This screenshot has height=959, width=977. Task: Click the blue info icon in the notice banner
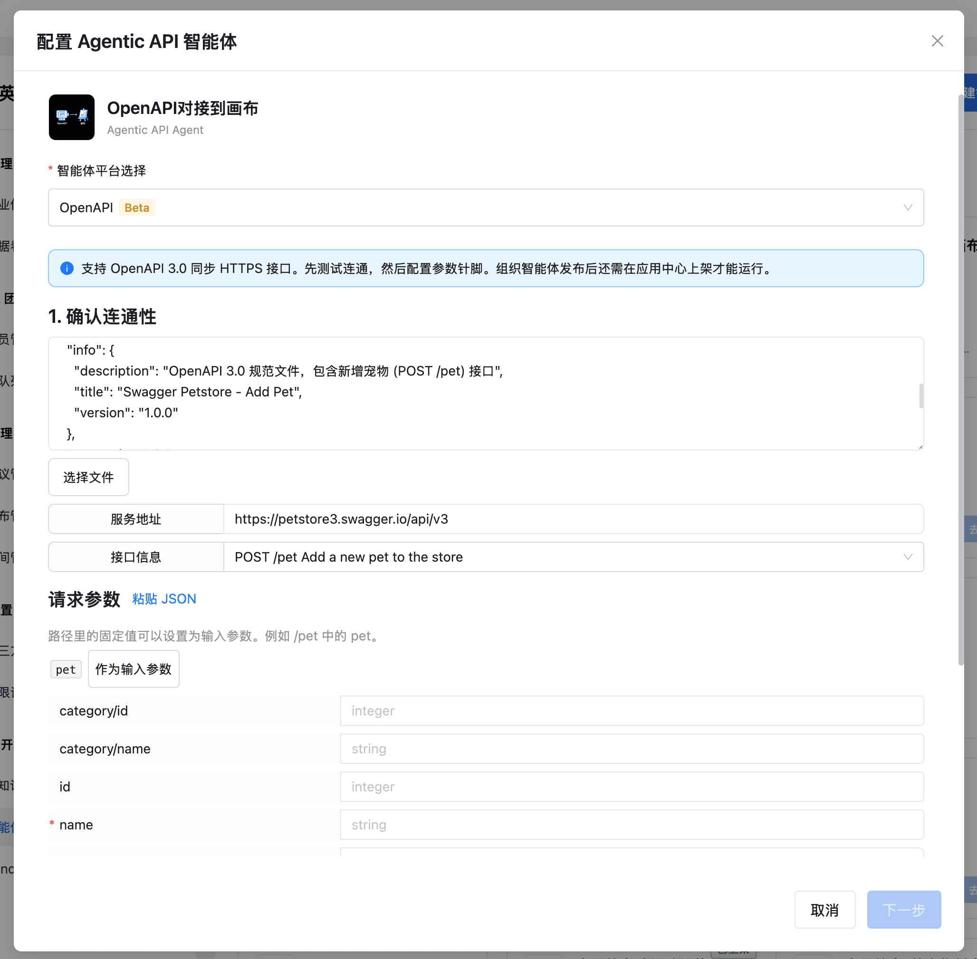click(x=67, y=268)
